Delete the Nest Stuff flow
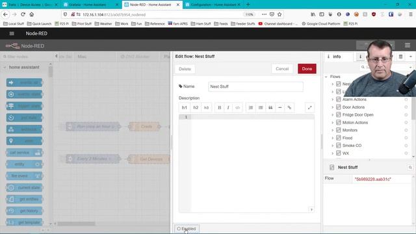Image resolution: width=416 pixels, height=234 pixels. tap(185, 69)
